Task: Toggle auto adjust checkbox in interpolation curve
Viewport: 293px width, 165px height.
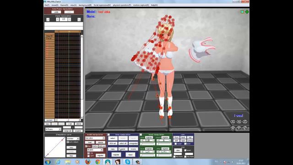Action: (68, 142)
